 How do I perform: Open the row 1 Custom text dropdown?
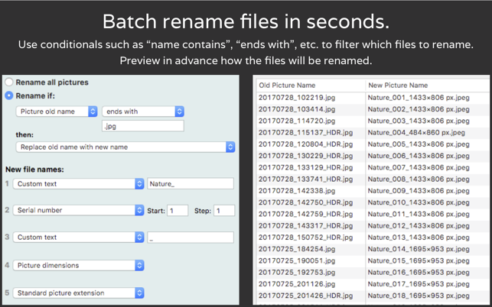pyautogui.click(x=79, y=184)
